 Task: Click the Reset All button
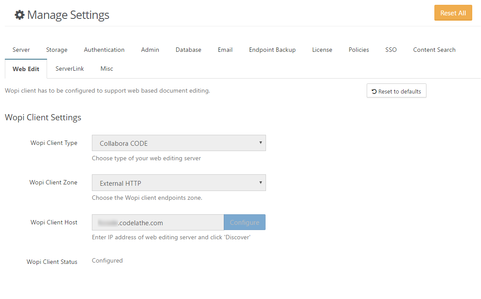(x=453, y=13)
